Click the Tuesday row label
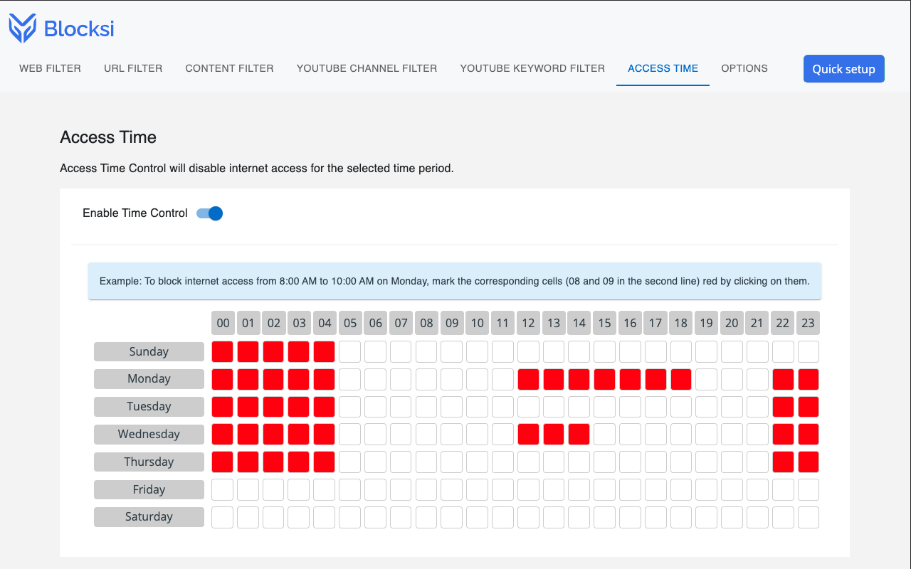911x569 pixels. (x=149, y=407)
